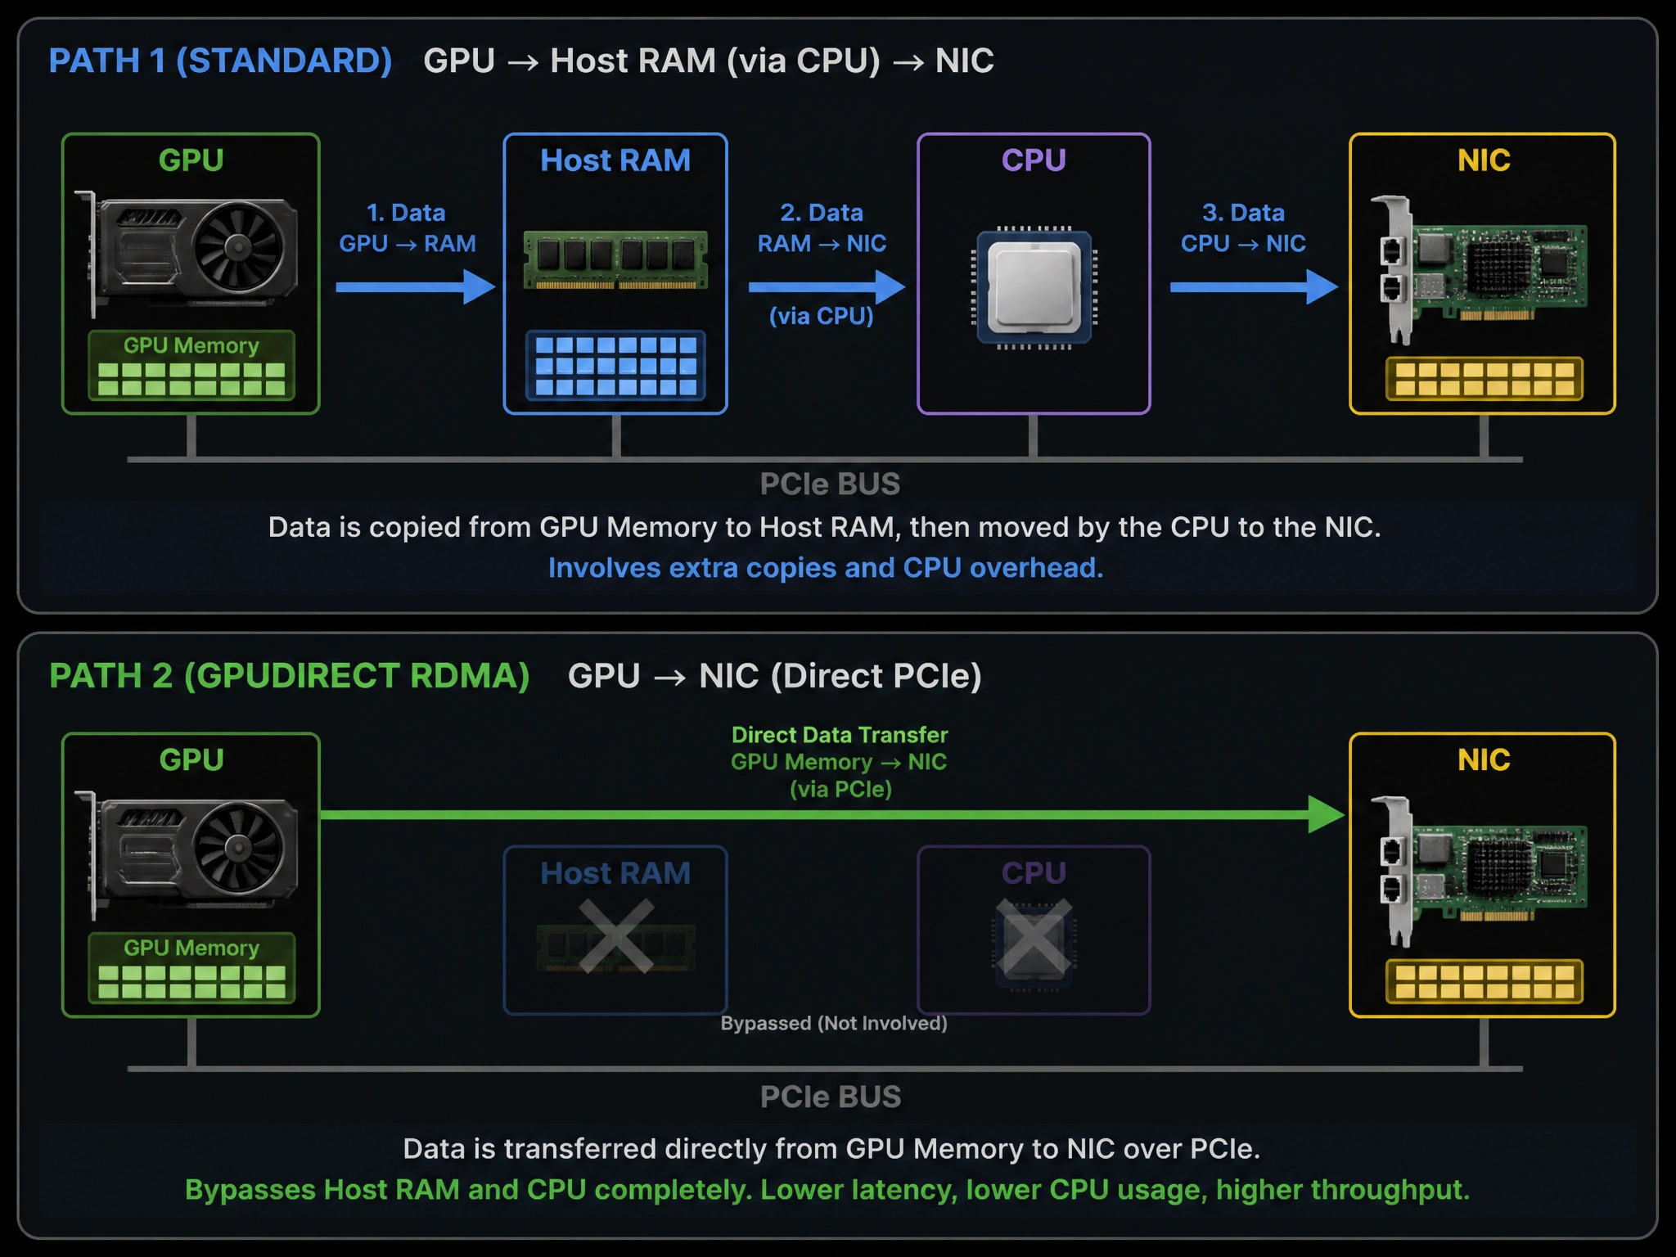This screenshot has height=1257, width=1676.
Task: Click 'Bypasses Host RAM and CPU completely' text
Action: (468, 1190)
